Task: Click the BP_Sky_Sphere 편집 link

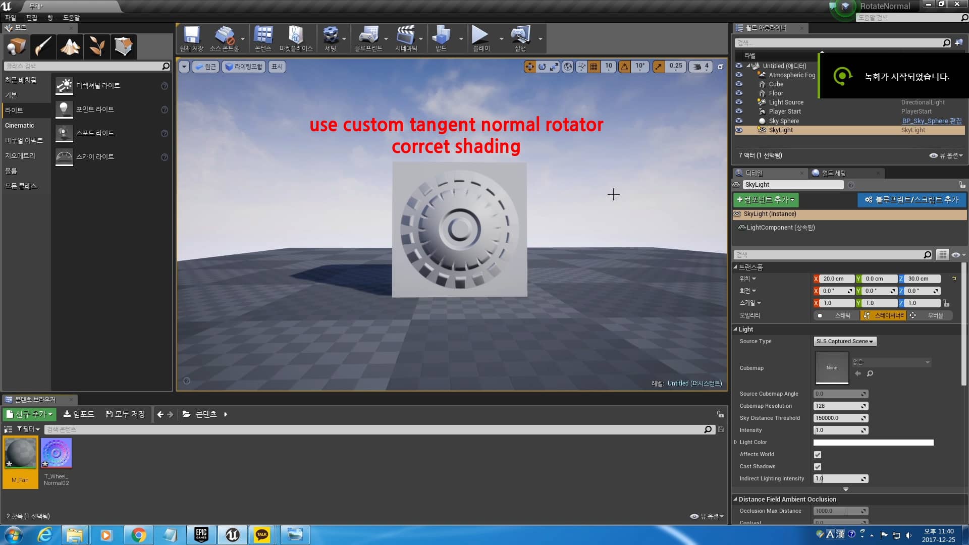Action: (932, 121)
